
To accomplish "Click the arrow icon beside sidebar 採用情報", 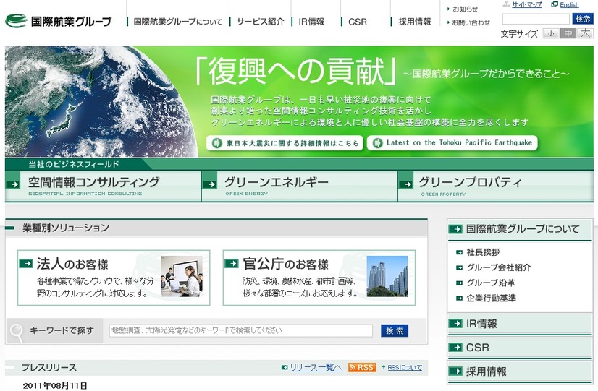I will point(455,371).
